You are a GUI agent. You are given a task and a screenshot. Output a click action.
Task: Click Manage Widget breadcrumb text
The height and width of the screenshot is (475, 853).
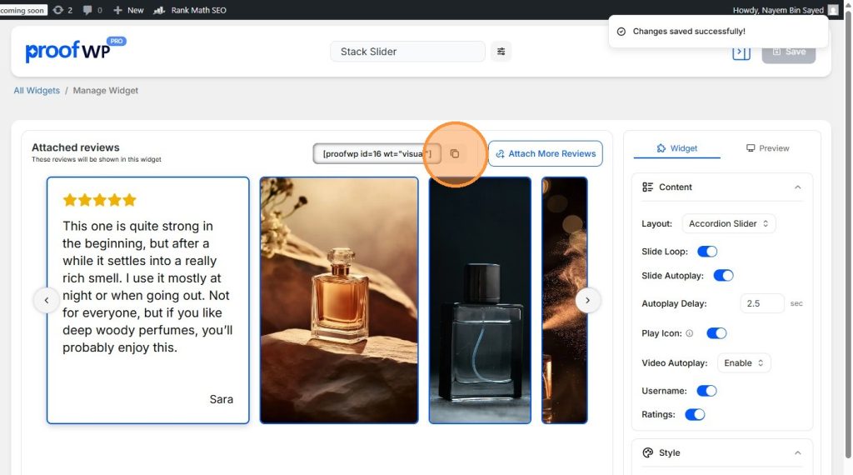pos(106,90)
